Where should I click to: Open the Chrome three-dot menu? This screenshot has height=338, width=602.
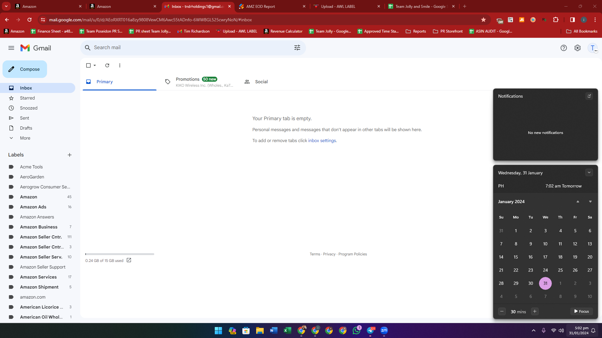[x=595, y=20]
